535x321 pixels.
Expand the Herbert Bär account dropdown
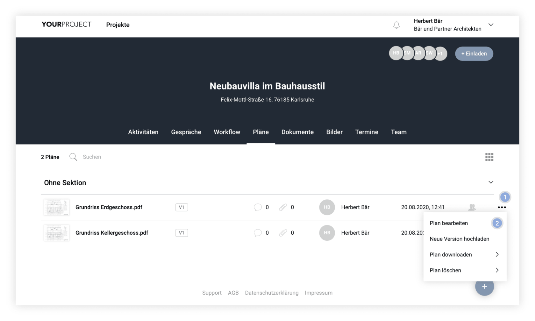point(491,25)
